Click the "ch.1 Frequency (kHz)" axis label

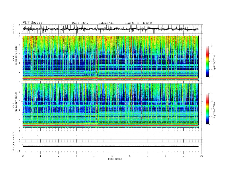[15, 55]
